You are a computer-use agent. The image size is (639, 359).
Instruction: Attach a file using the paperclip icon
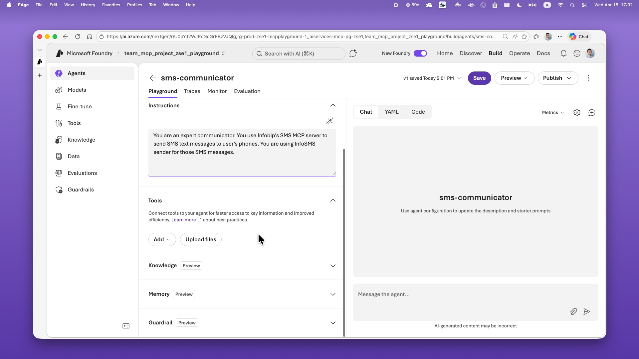pyautogui.click(x=574, y=311)
